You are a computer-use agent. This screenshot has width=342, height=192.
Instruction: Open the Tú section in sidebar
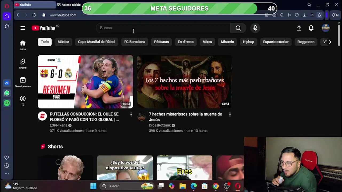tap(23, 101)
